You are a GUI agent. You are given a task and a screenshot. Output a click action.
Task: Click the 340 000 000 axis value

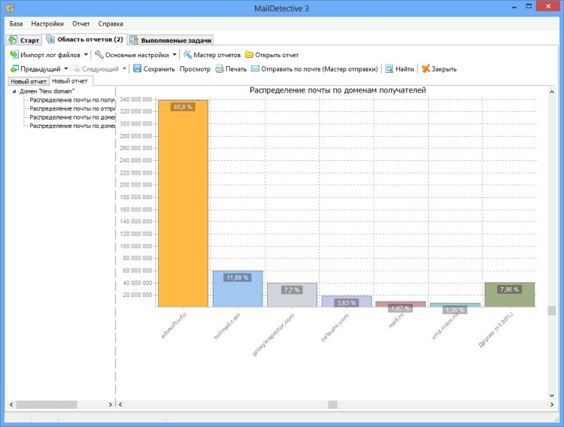[x=135, y=99]
